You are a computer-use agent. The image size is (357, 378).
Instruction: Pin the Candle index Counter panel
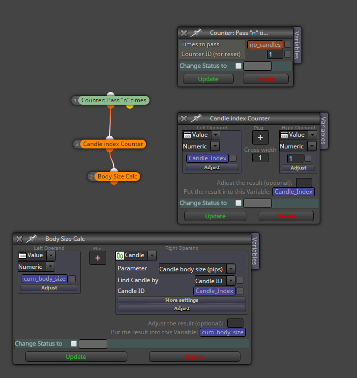196,118
